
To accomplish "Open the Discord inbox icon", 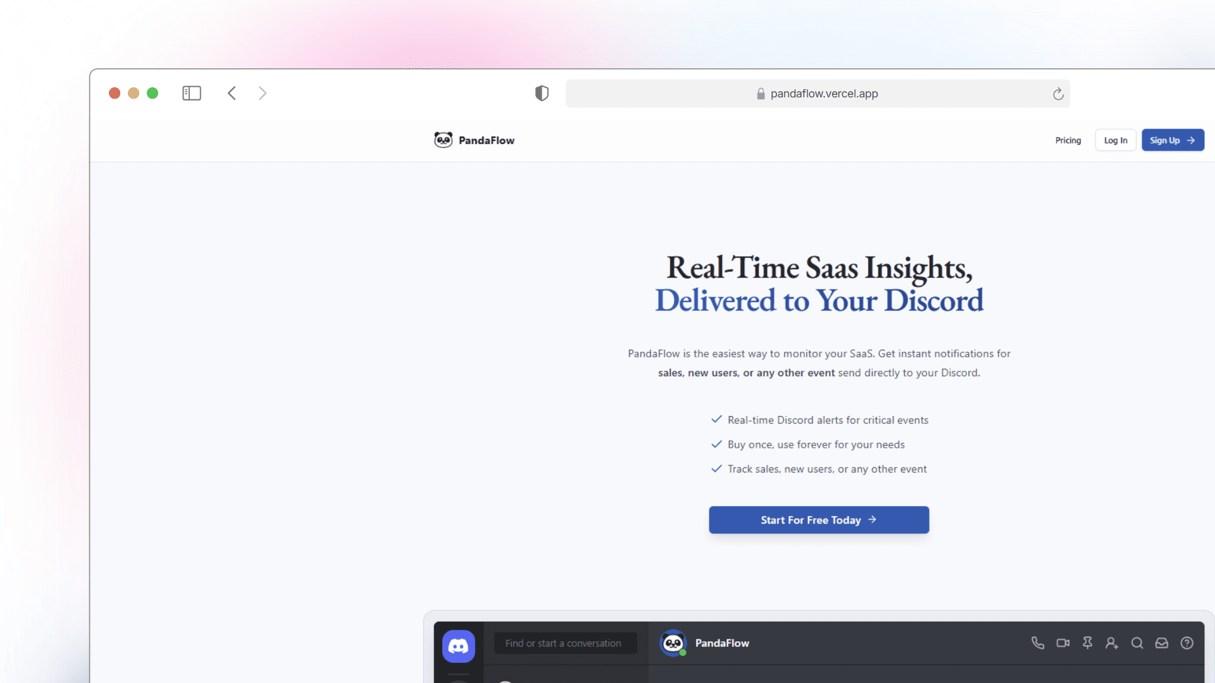I will click(1162, 643).
